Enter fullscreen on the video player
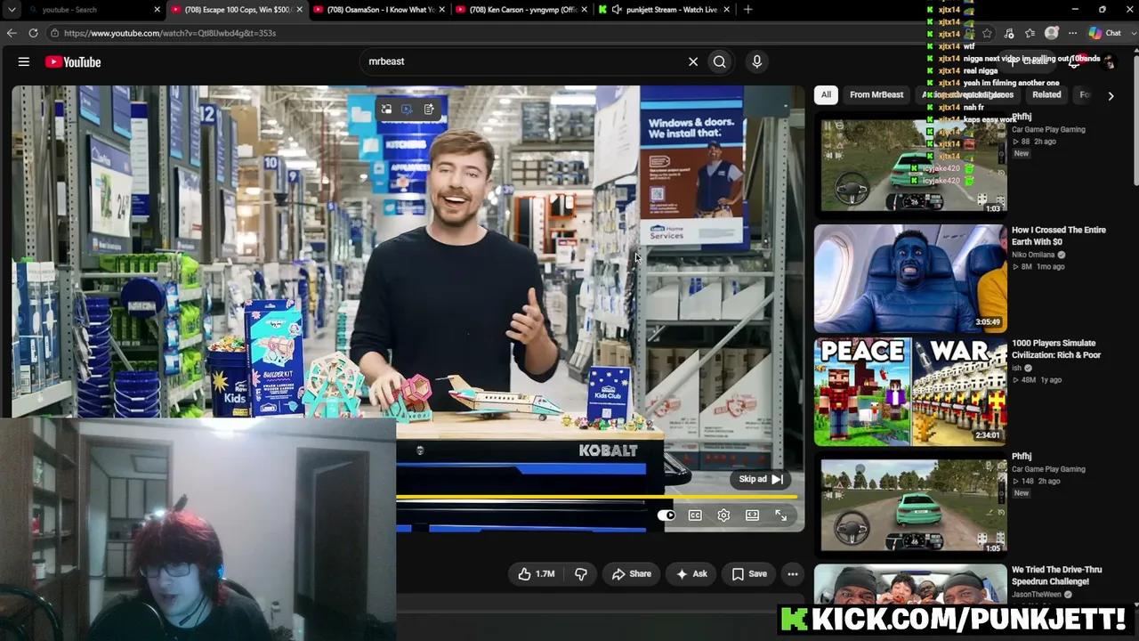 [x=780, y=515]
